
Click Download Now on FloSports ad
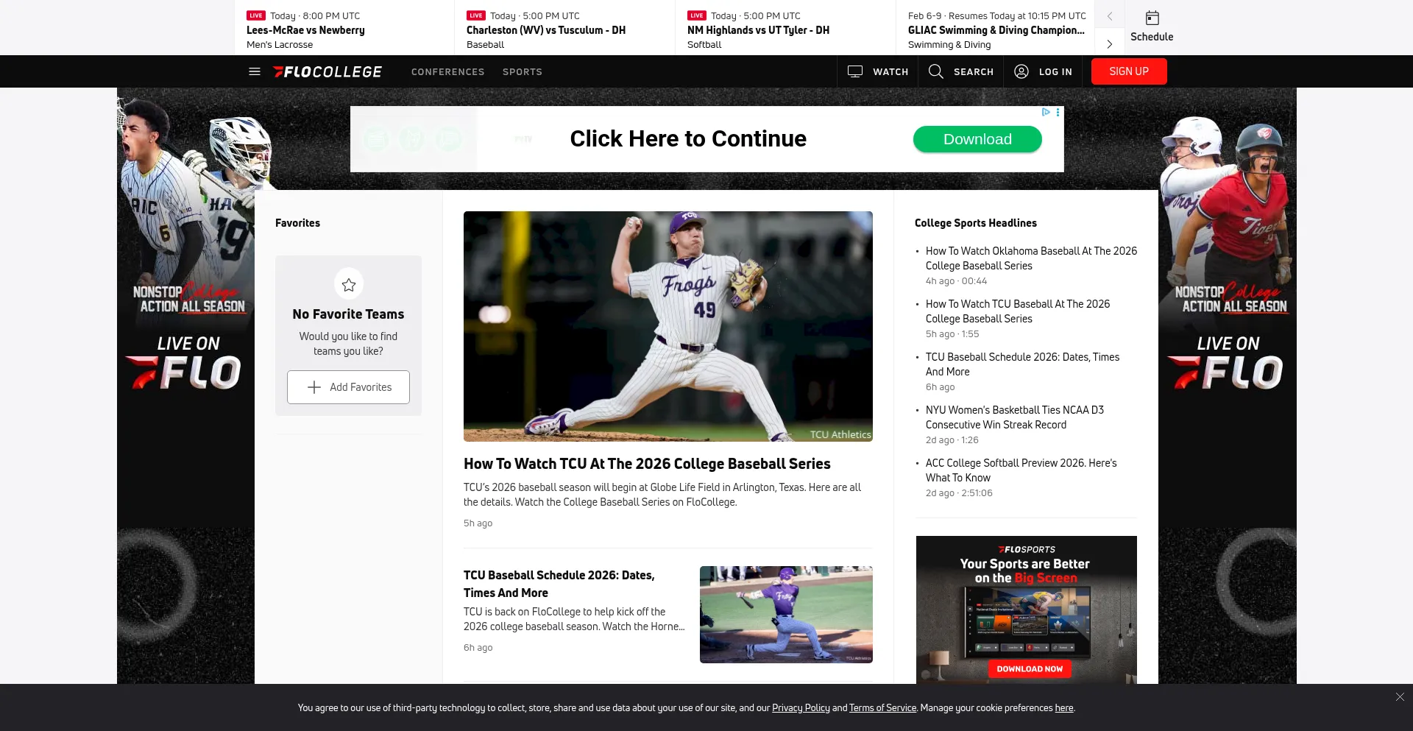1030,669
